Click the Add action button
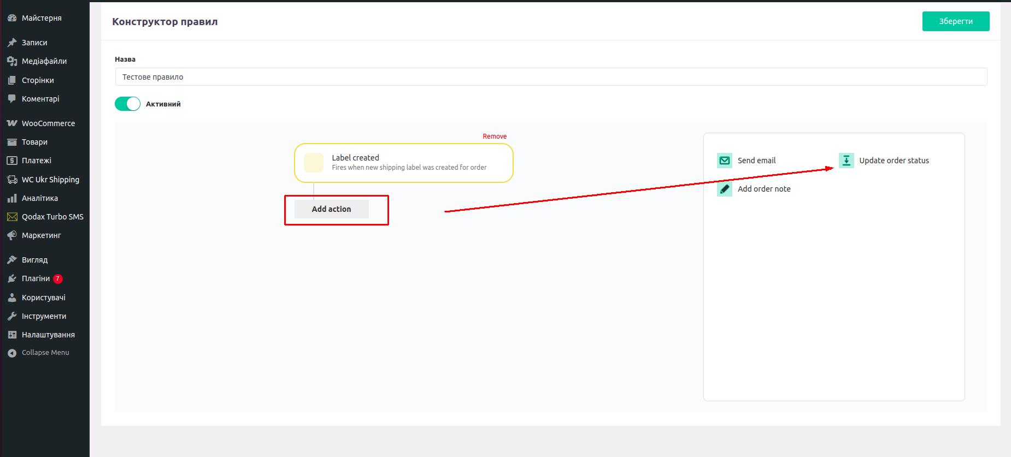The height and width of the screenshot is (457, 1011). point(331,209)
